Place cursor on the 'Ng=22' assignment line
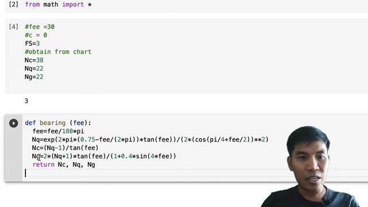The image size is (368, 207). point(34,76)
